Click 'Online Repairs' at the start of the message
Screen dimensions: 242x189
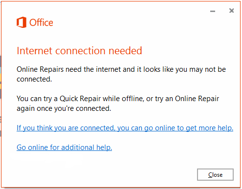tap(40, 69)
